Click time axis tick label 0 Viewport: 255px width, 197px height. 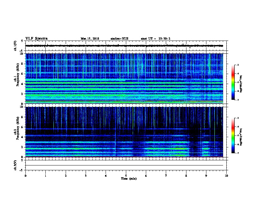pyautogui.click(x=25, y=176)
